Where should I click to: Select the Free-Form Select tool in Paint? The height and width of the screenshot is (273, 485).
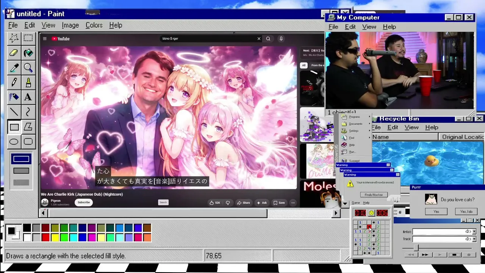[14, 38]
